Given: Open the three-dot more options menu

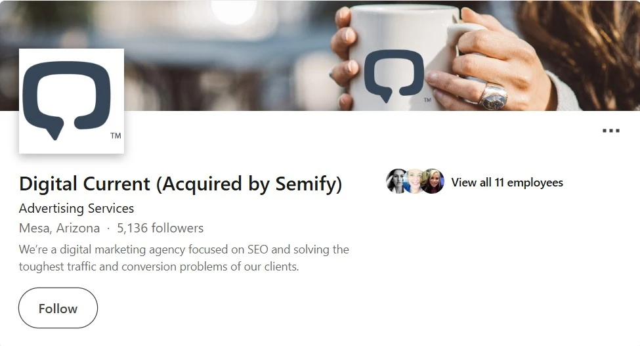Looking at the screenshot, I should [x=611, y=131].
